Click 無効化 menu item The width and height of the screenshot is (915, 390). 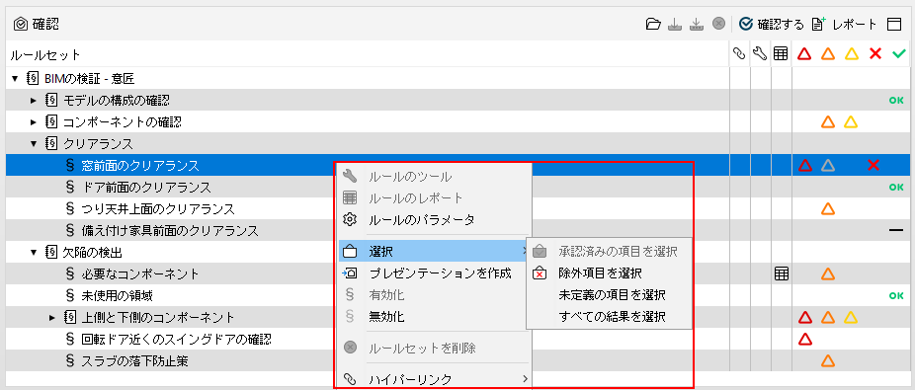point(435,317)
